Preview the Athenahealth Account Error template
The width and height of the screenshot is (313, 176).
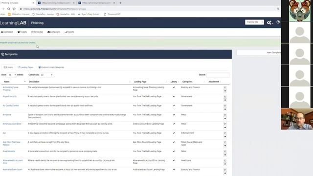[225, 164]
